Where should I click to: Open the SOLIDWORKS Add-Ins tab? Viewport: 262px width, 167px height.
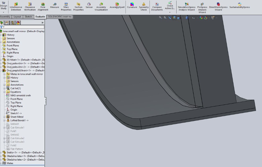coord(60,17)
